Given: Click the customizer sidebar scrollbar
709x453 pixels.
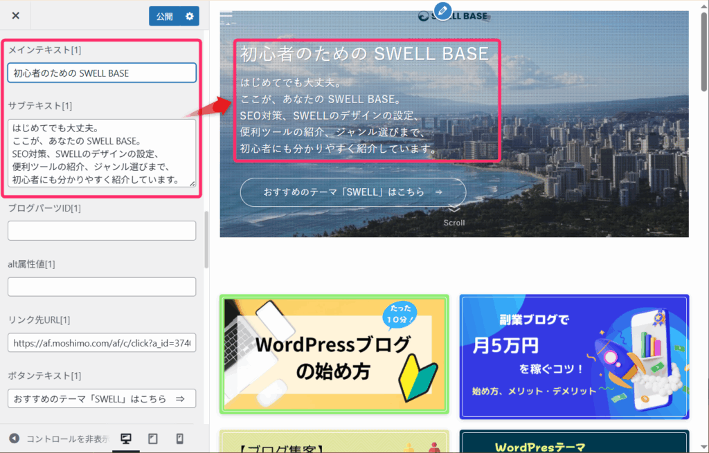Looking at the screenshot, I should click(x=206, y=239).
